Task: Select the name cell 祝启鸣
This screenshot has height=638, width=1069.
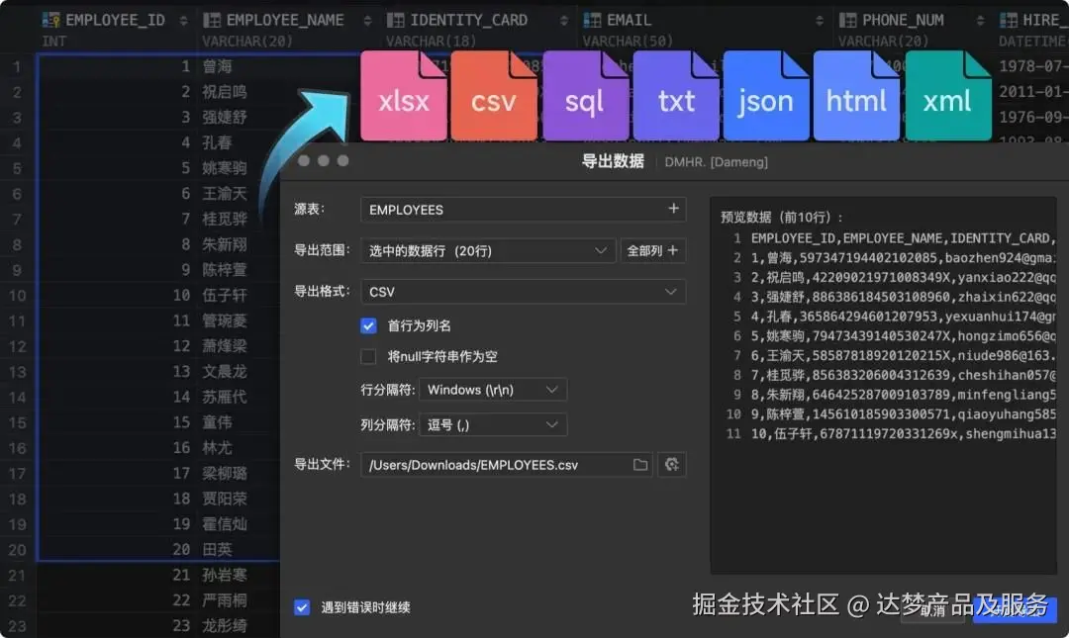Action: click(225, 92)
